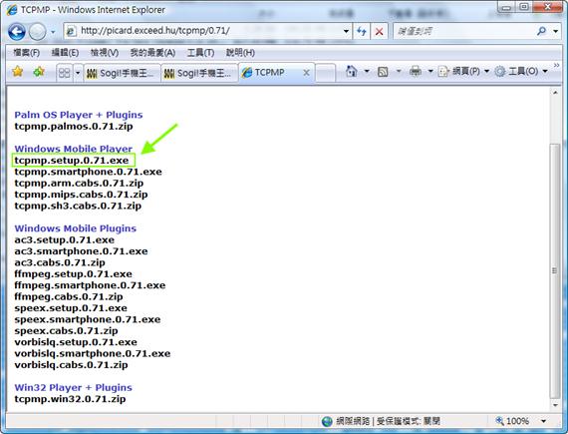Click Windows Mobile Plugins heading
Image resolution: width=568 pixels, height=434 pixels.
click(x=76, y=228)
